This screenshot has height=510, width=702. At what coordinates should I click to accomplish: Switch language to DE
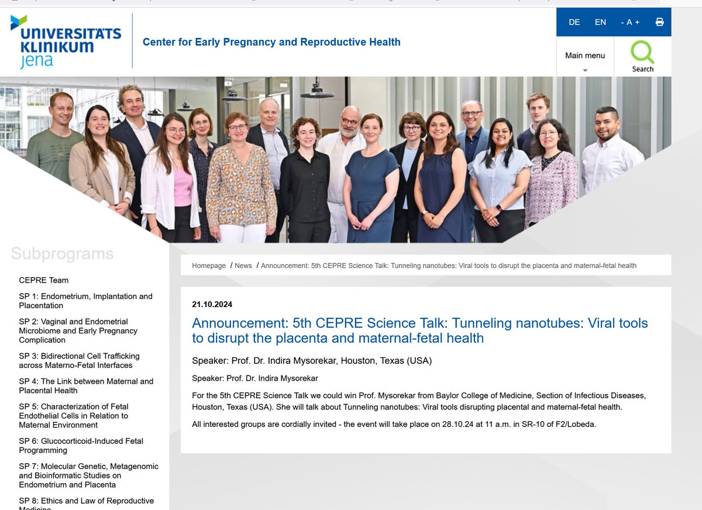pyautogui.click(x=574, y=22)
